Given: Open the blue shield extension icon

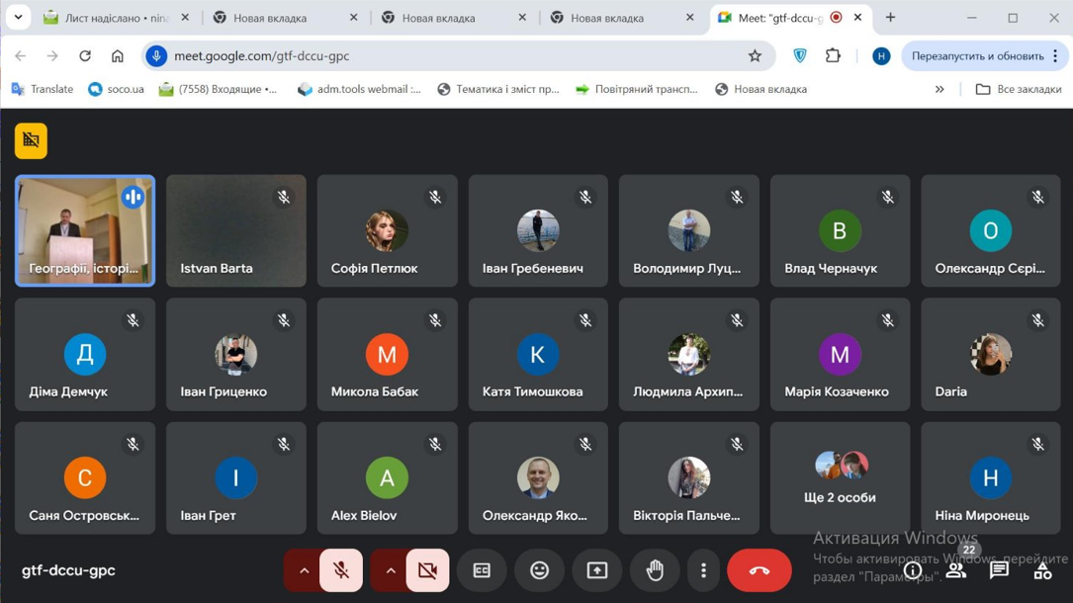Looking at the screenshot, I should click(800, 56).
